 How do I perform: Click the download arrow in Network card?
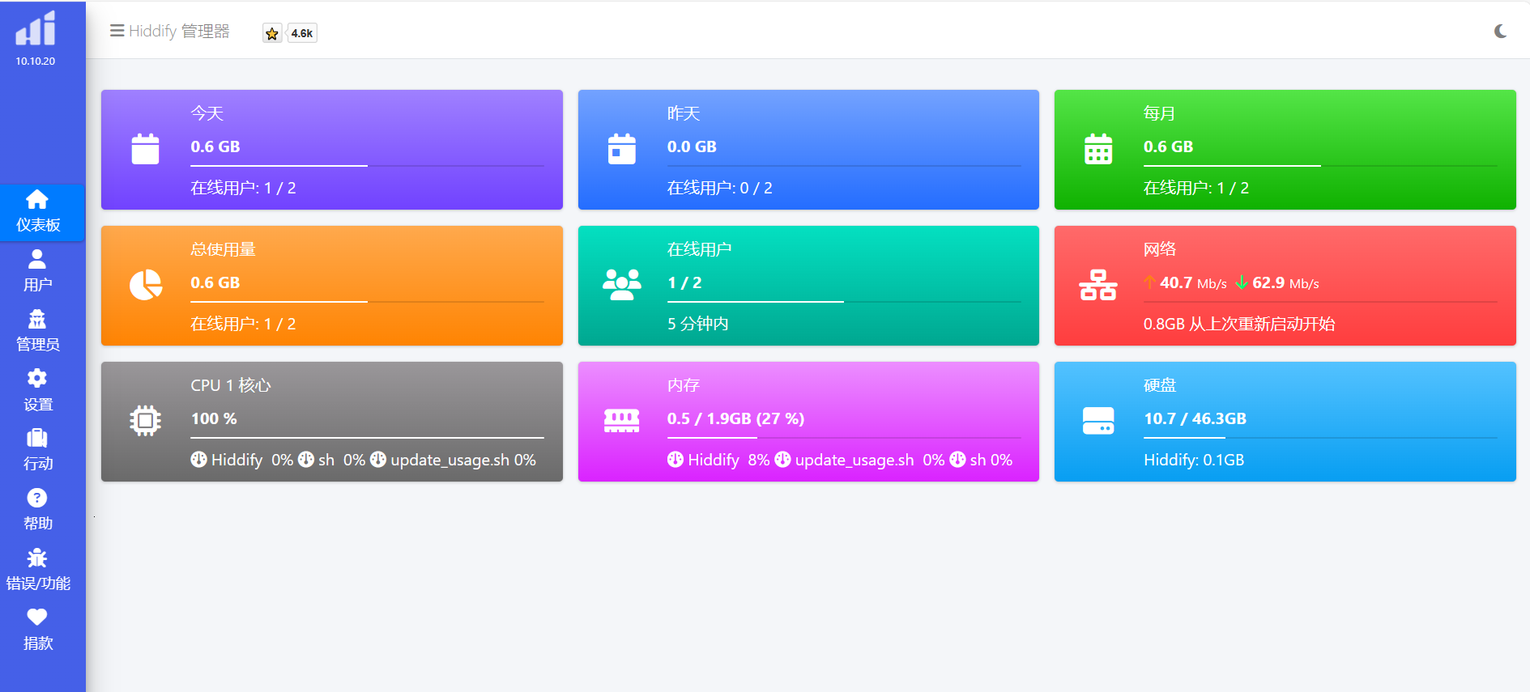[x=1241, y=282]
